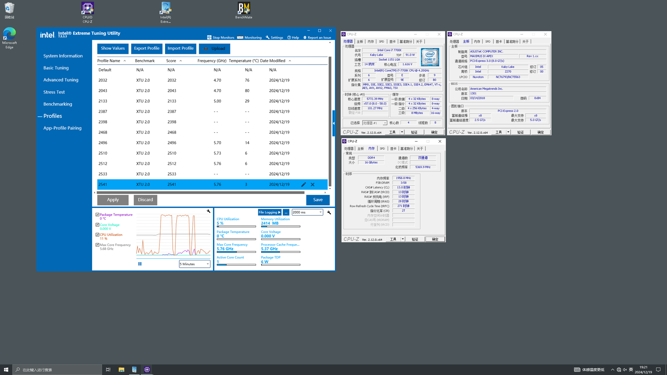Screen dimensions: 667x375
Task: Switch to CPU-Z taskbar button
Action: [x=147, y=369]
